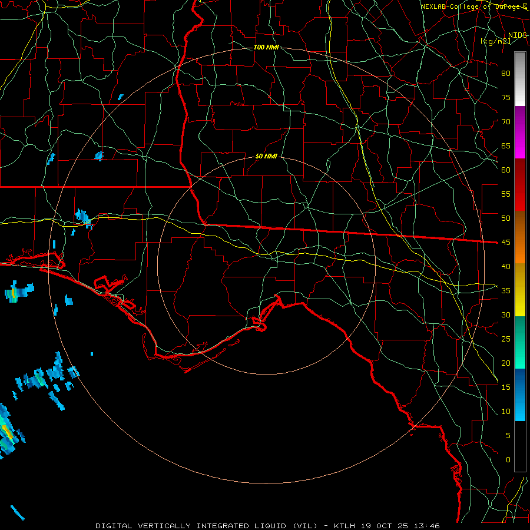This screenshot has height=530, width=530.
Task: Select the NEXLAB-College of DuPage credit text
Action: 473,6
